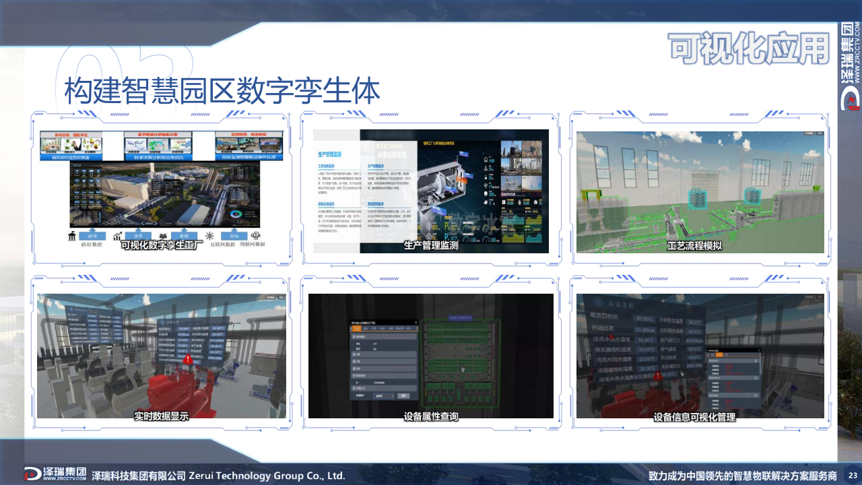Select the 实时数据显示 image
The height and width of the screenshot is (485, 862).
click(162, 356)
